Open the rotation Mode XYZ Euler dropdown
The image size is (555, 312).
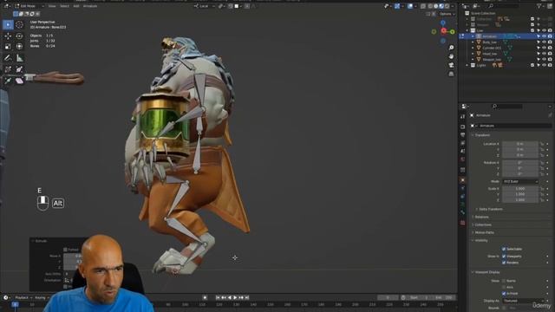pyautogui.click(x=520, y=181)
